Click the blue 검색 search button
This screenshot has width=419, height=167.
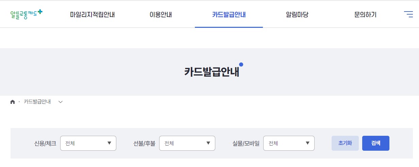(375, 143)
